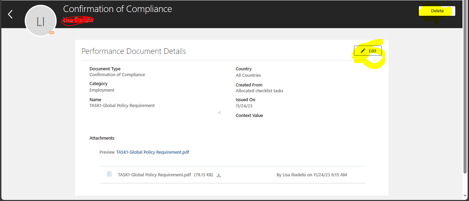Open the ellipsis badge on the LI avatar
The height and width of the screenshot is (201, 469).
[x=52, y=32]
